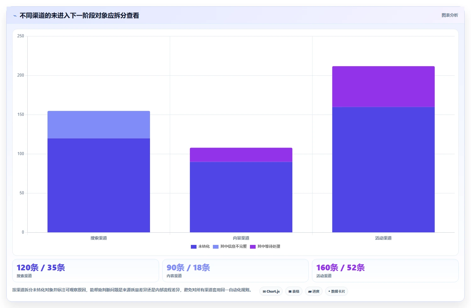The height and width of the screenshot is (308, 471).
Task: Click the 250 y-axis tick label
Action: (21, 36)
